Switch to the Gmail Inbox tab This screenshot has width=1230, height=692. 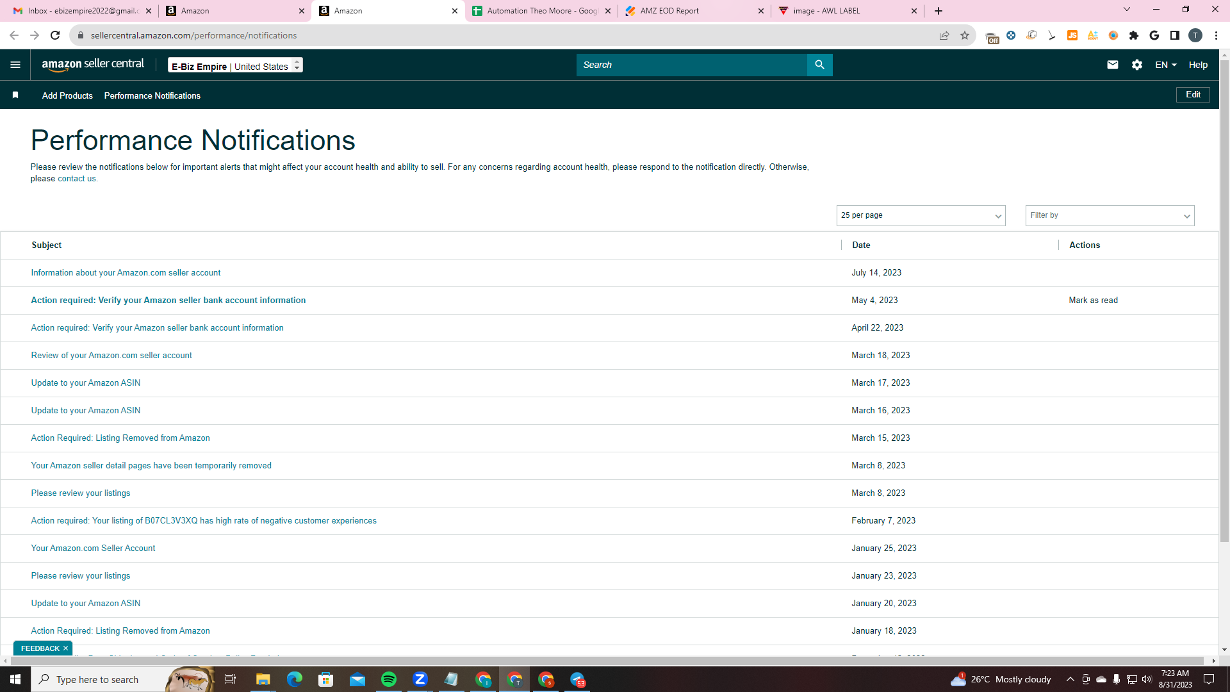click(81, 11)
